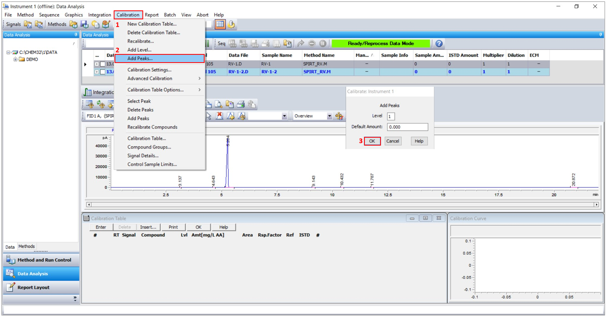607x316 pixels.
Task: Click OK in the Add Peaks dialog
Action: [372, 141]
